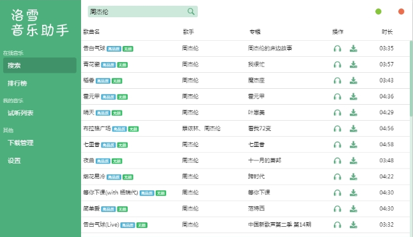The image size is (413, 237).
Task: Play 晴天 with headphone icon
Action: click(x=338, y=112)
